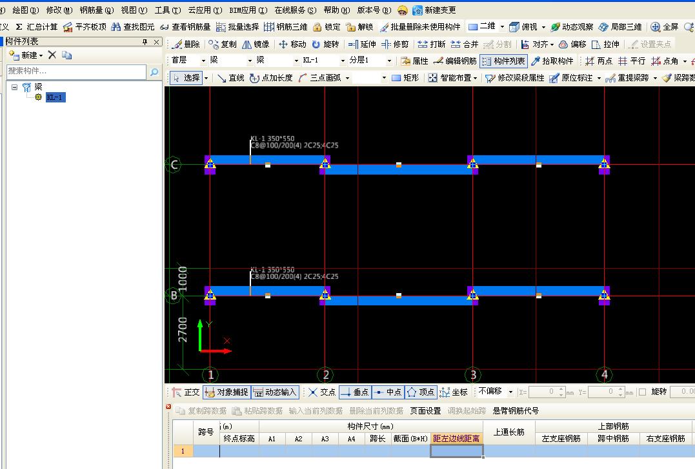Screen dimensions: 695x469
Task: Select the 直线 (line) drawing tool
Action: tap(230, 78)
